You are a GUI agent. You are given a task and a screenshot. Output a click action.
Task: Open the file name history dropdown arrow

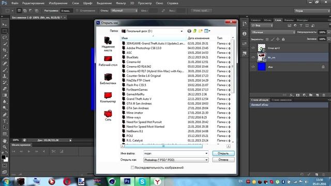(206, 153)
